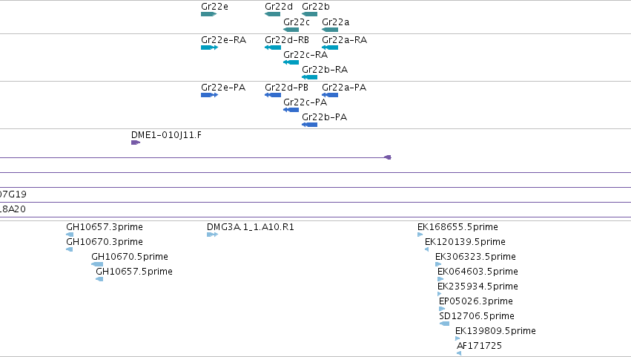The image size is (631, 357).
Task: Click the DME1-010J11.F purple glyph
Action: click(136, 143)
